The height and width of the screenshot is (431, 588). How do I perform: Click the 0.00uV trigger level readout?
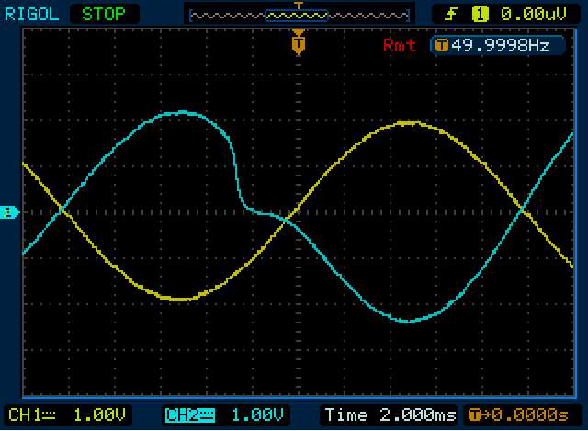[533, 15]
